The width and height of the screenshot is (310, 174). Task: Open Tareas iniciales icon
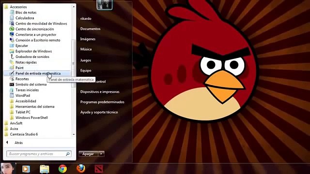(x=12, y=90)
